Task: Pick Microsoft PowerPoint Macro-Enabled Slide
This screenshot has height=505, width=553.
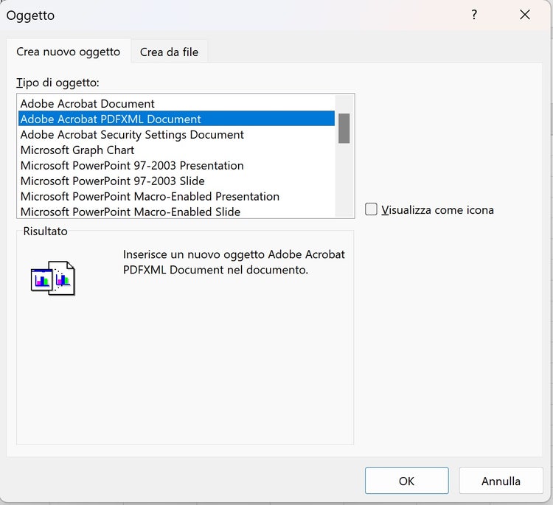Action: [131, 212]
